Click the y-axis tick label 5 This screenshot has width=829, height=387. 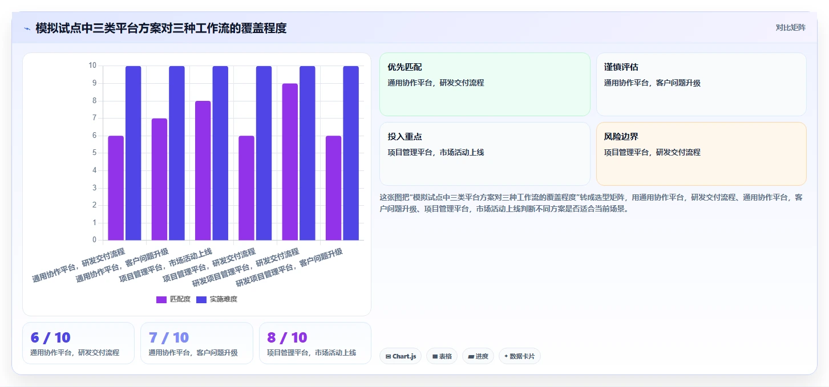click(x=94, y=153)
